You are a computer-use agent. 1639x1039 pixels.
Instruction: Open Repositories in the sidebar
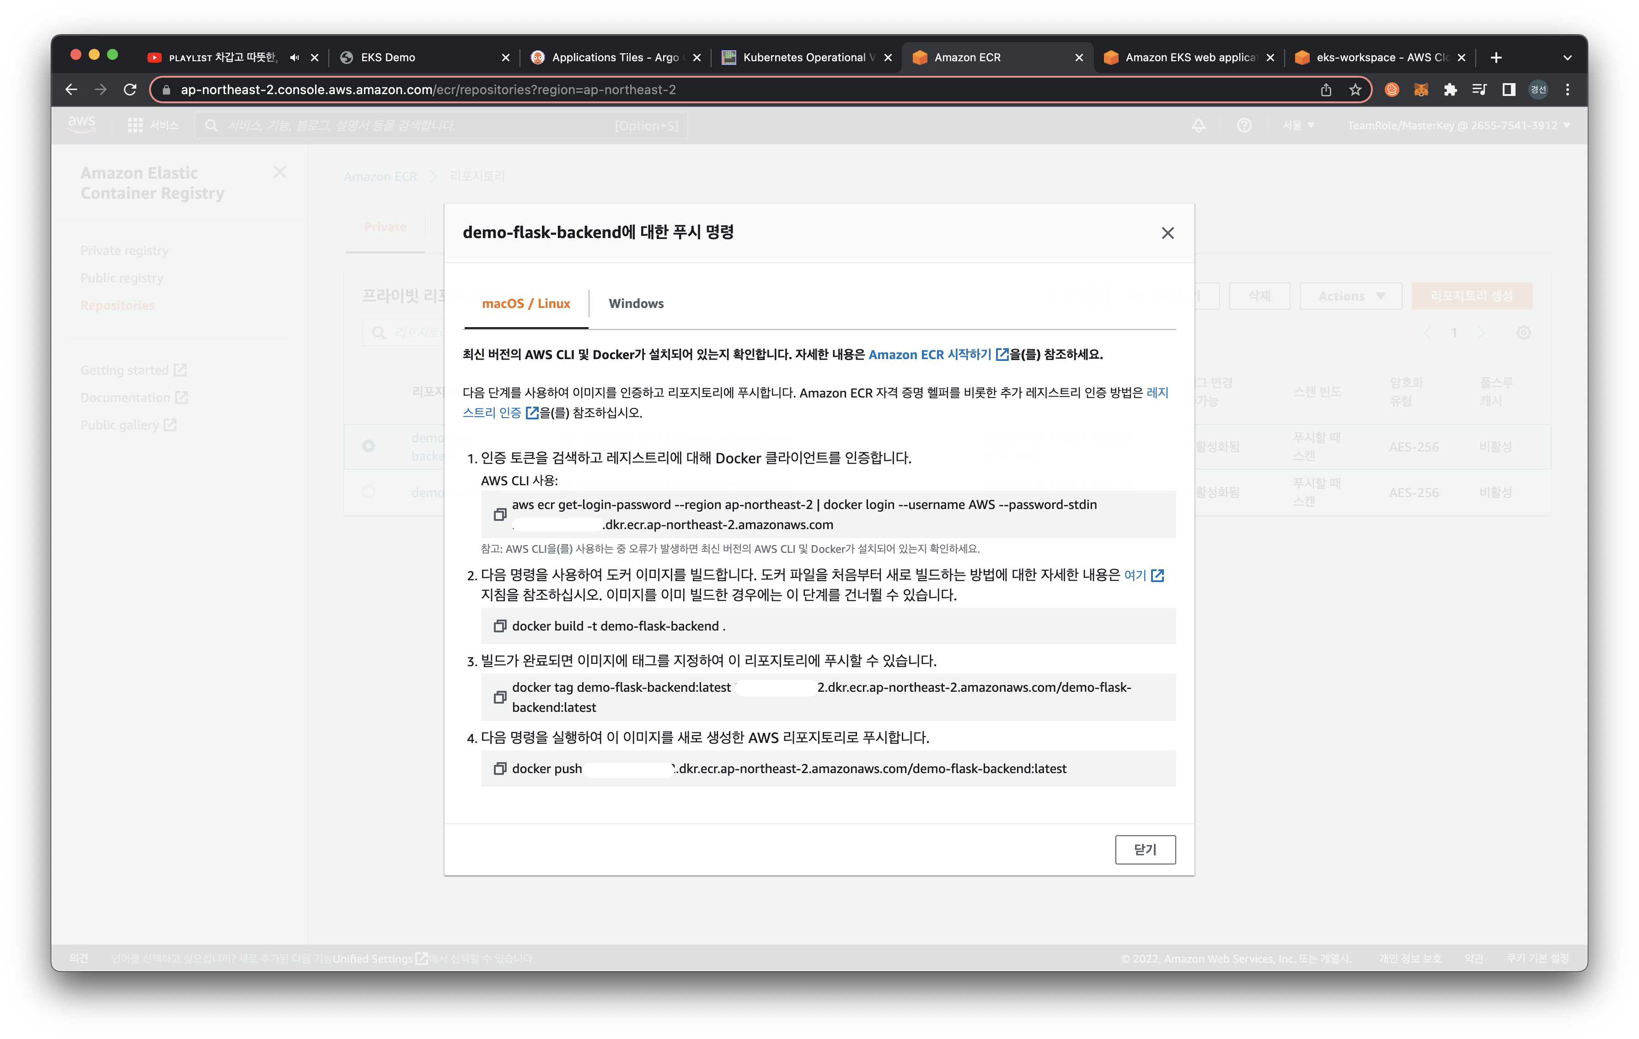(117, 305)
